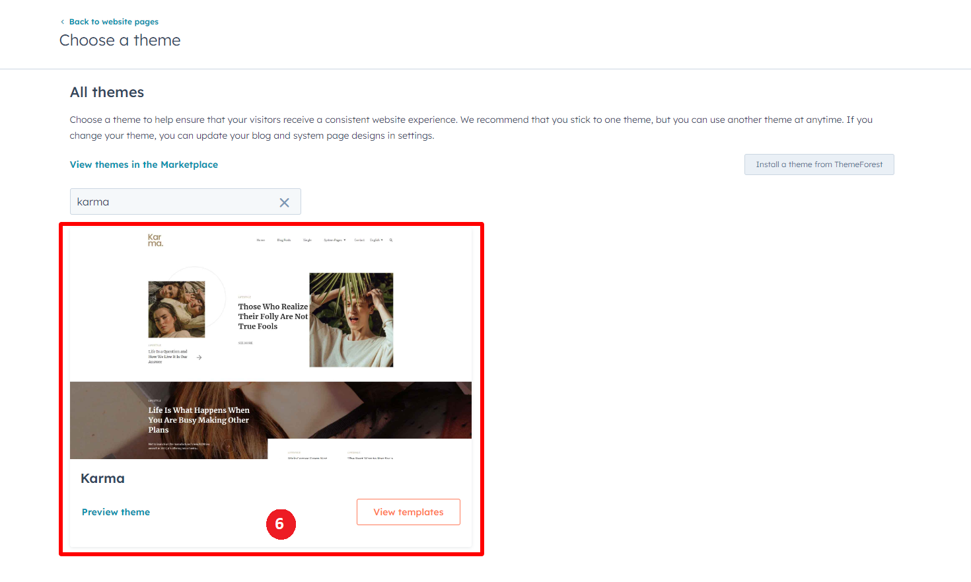Click the photo of three women lying down
The image size is (971, 582).
coord(176,309)
